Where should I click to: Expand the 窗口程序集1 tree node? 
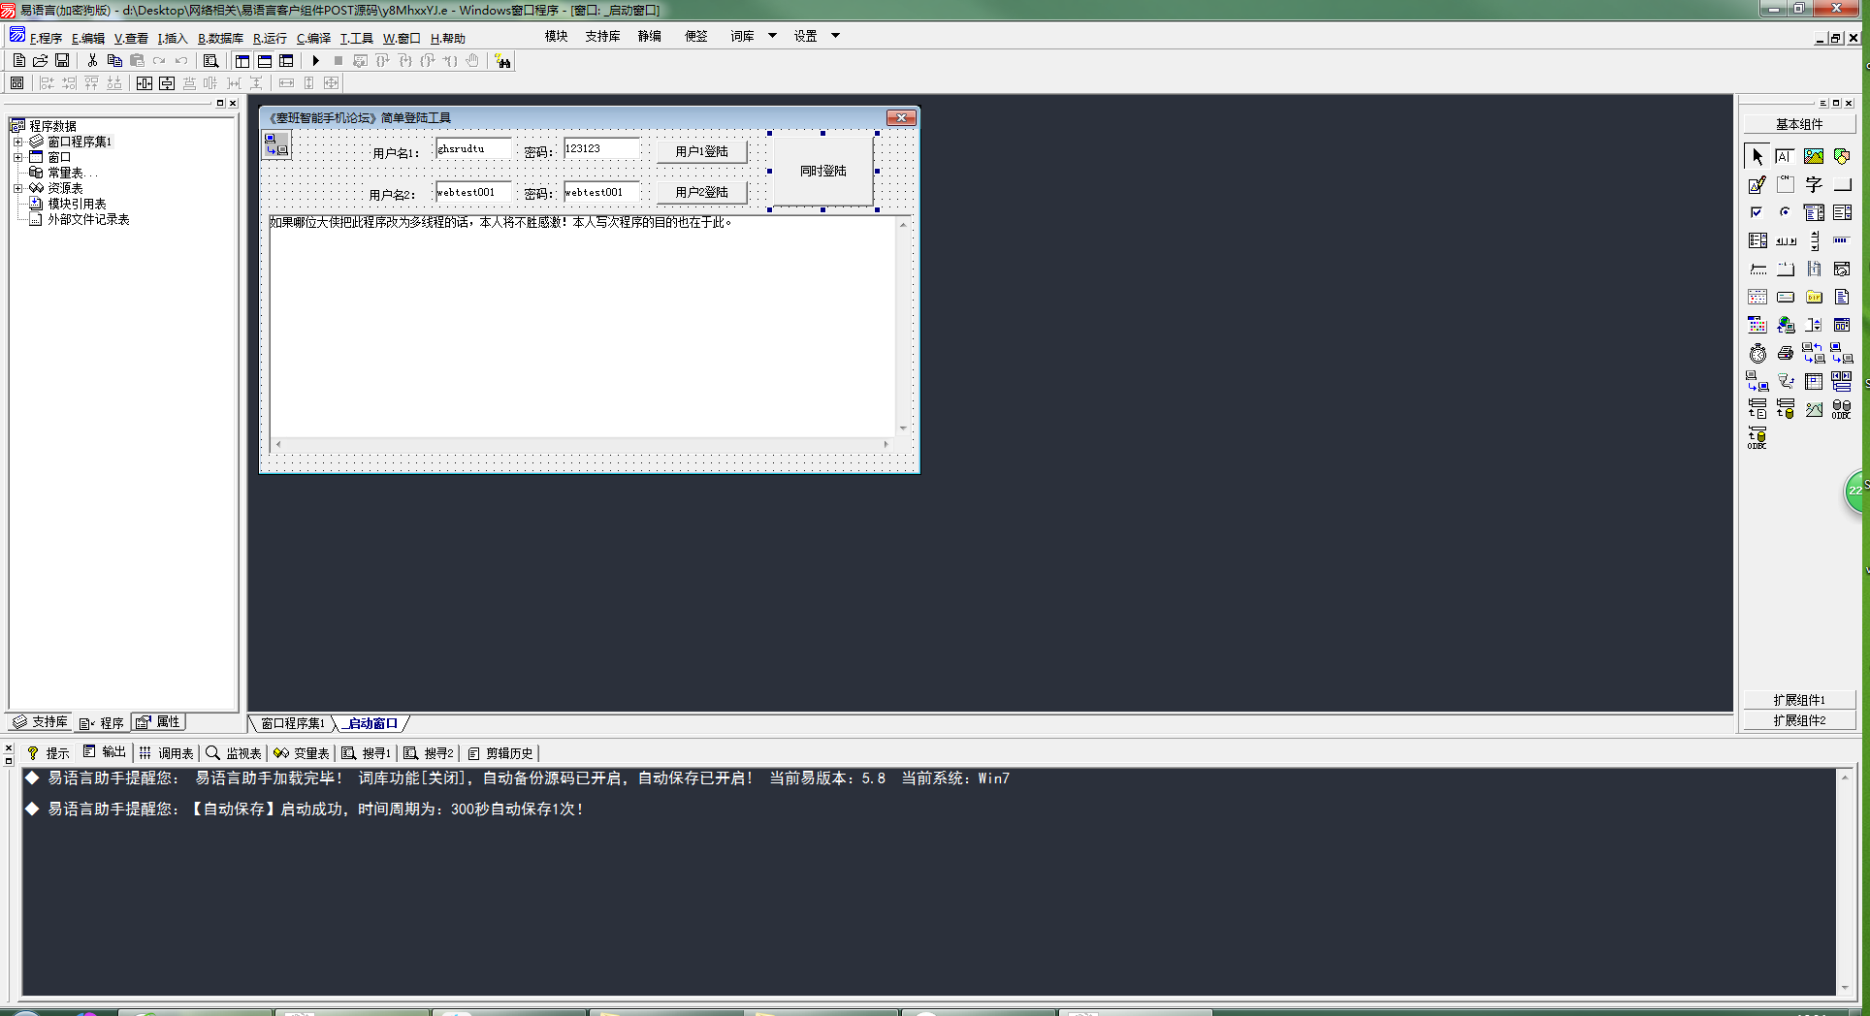click(17, 142)
